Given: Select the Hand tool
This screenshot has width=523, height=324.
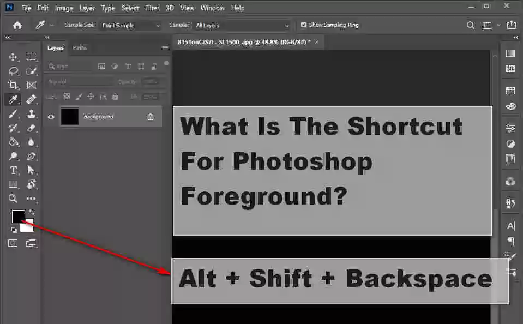Looking at the screenshot, I should (x=31, y=184).
